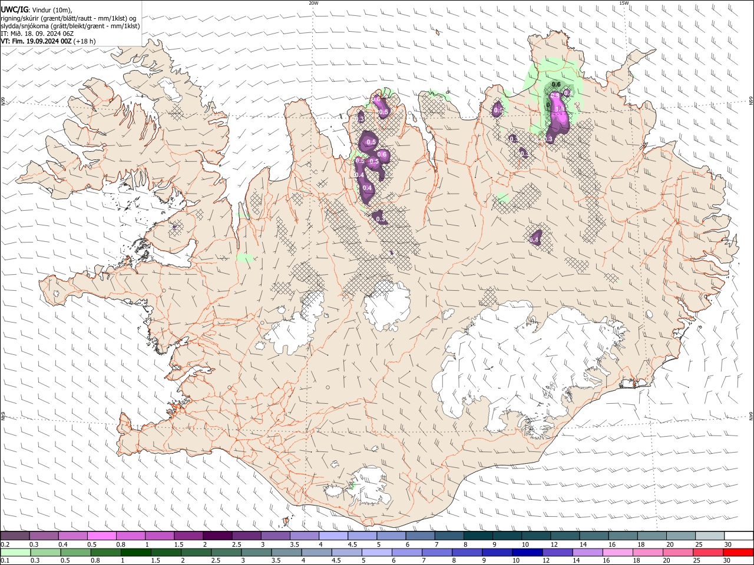Screen dimensions: 754x565
Task: Click the light pink bottom-row swatch between 16 and 18
Action: (x=618, y=552)
